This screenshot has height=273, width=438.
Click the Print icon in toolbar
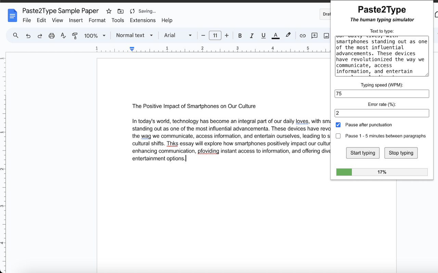click(x=52, y=35)
